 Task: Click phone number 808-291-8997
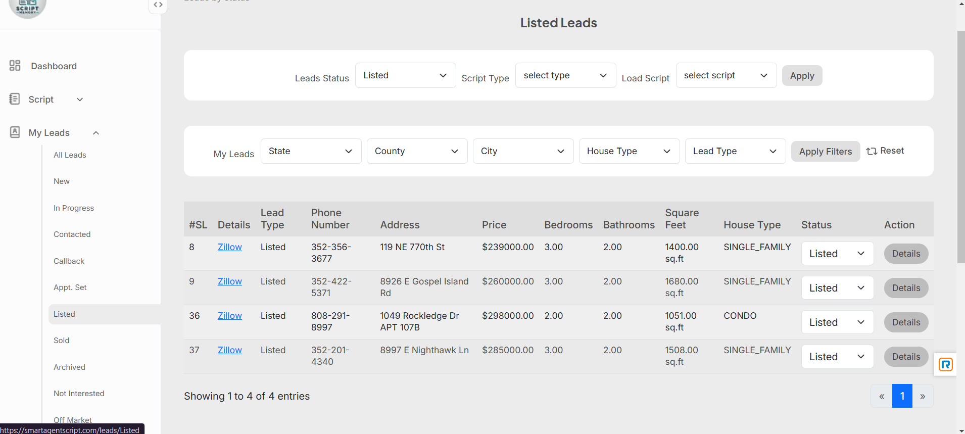click(330, 321)
